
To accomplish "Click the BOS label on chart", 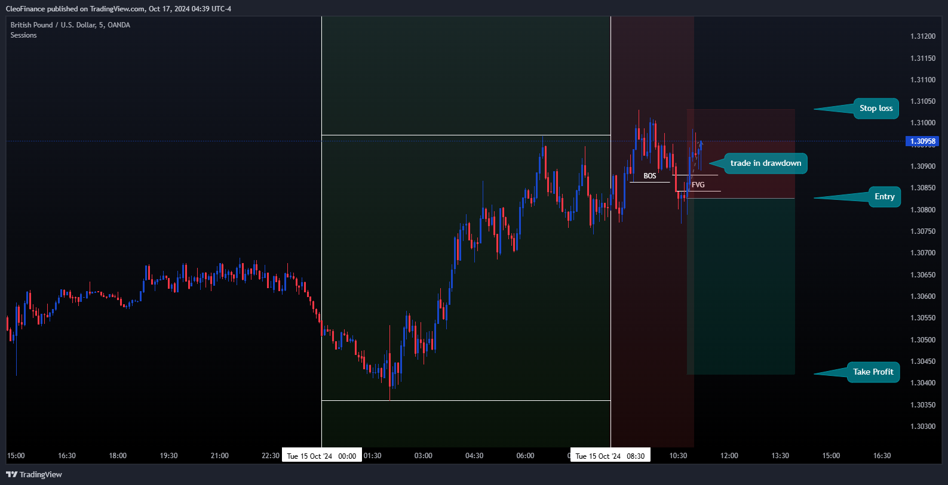I will (650, 176).
